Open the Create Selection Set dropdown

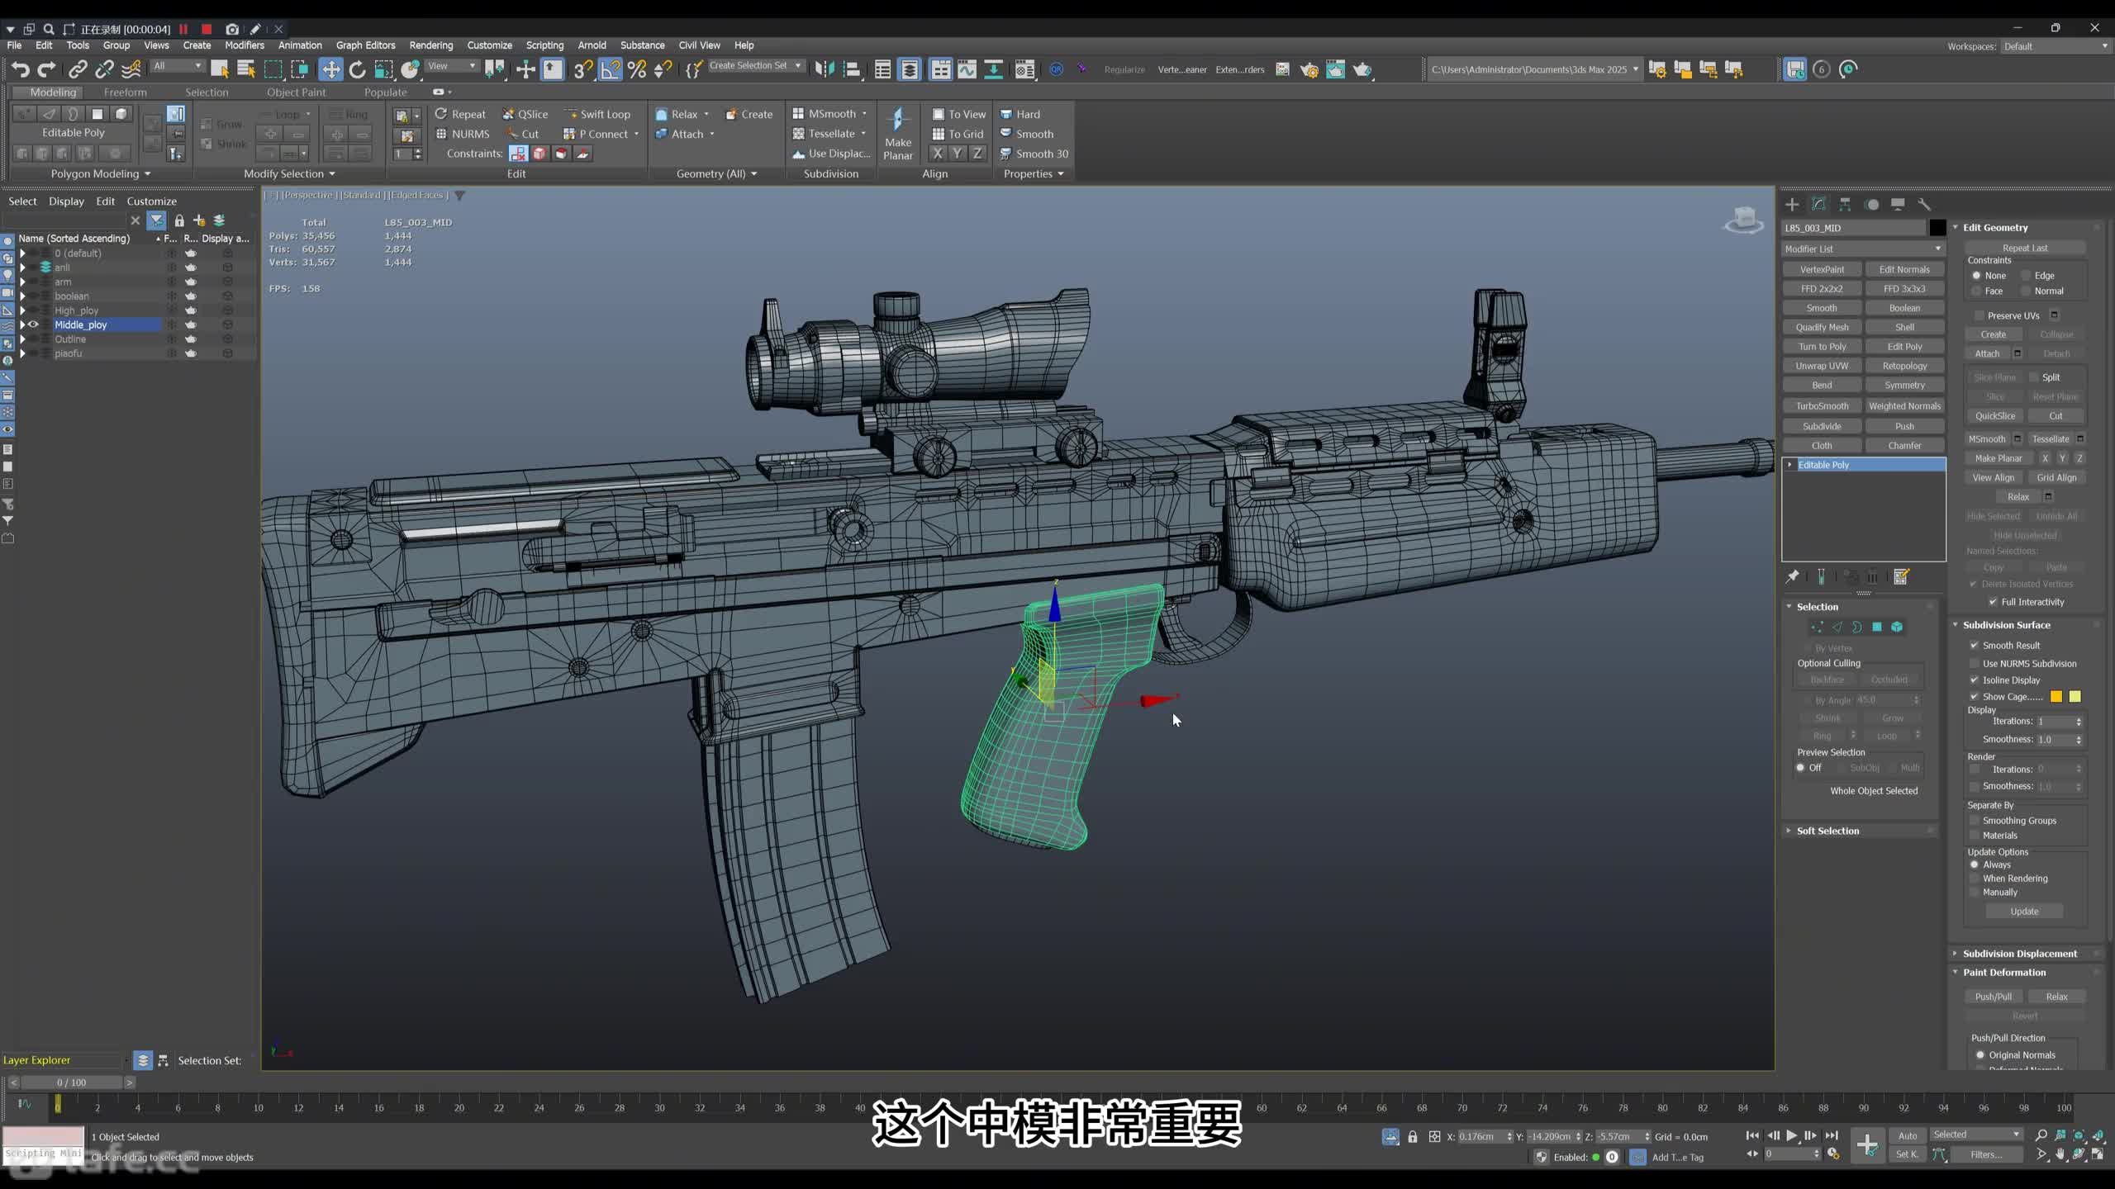(755, 65)
